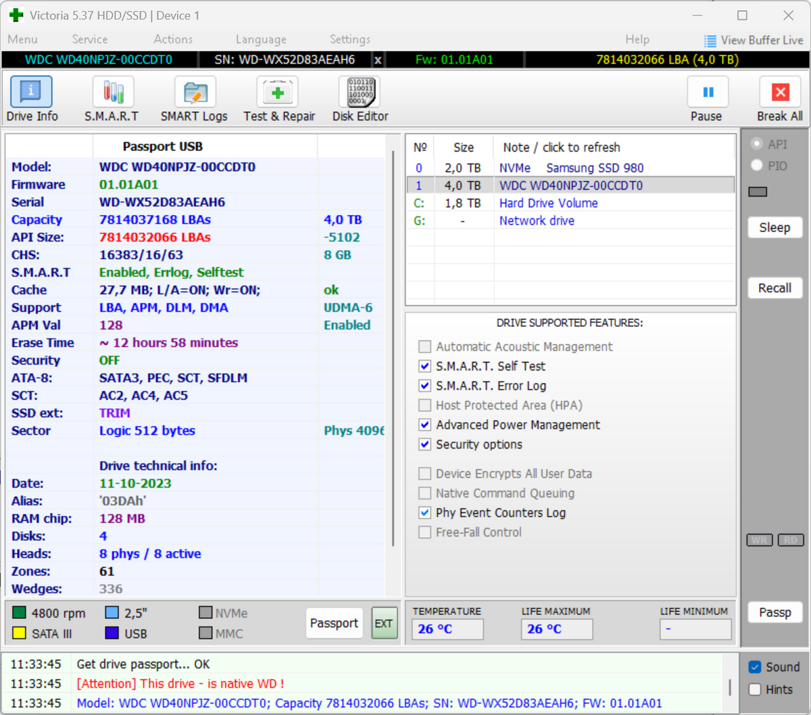Open the S.M.A.R.T attributes view

(112, 99)
